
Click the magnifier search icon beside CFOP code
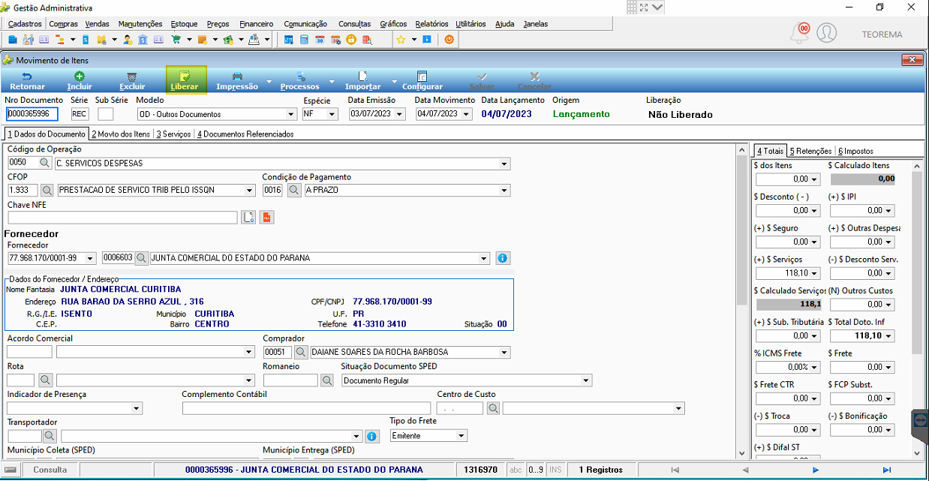(47, 191)
